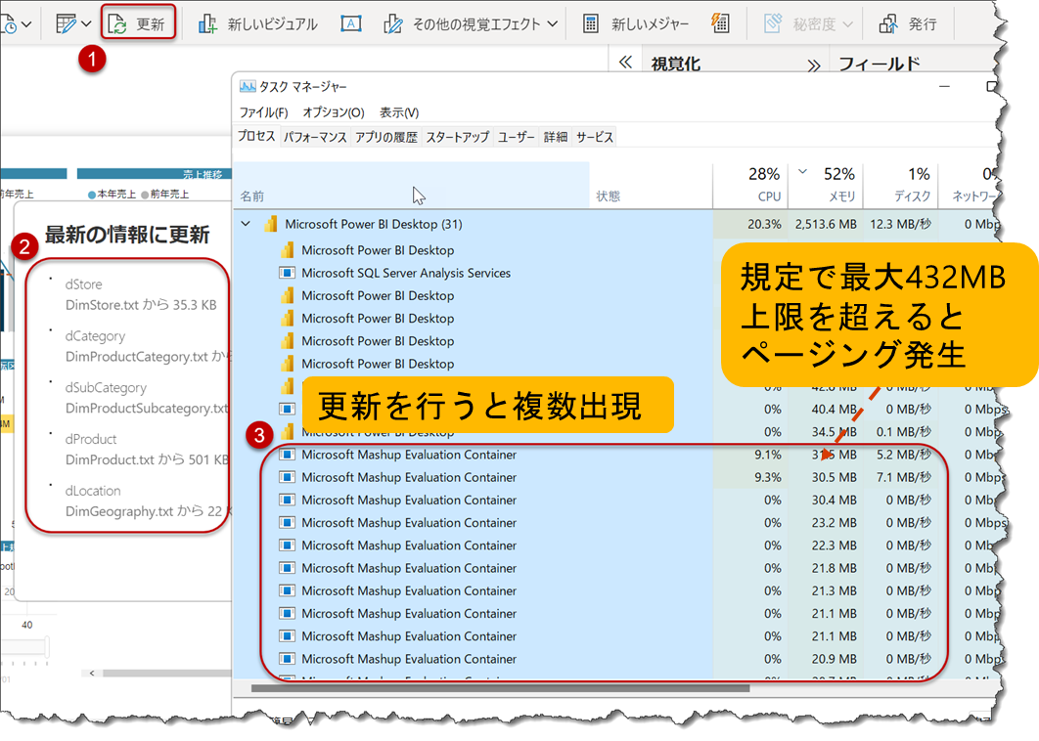Click the report slicer slider handle
Screen dimensions: 1039x741
pyautogui.click(x=47, y=646)
